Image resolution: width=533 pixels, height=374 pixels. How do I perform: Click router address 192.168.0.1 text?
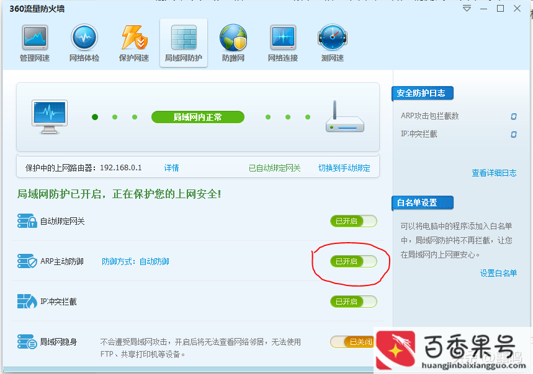120,168
